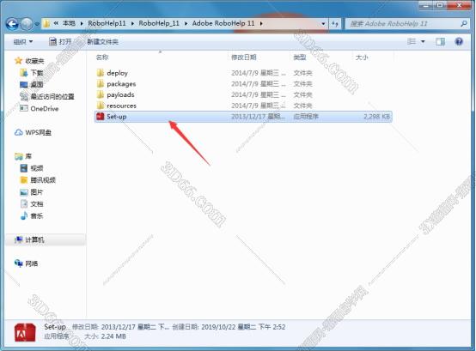
Task: Click the resources folder icon
Action: [x=101, y=106]
